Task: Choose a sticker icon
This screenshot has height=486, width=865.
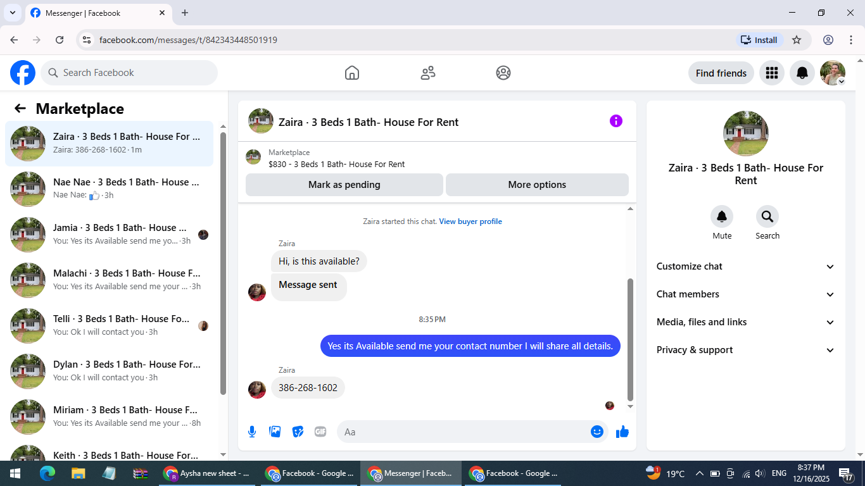Action: pyautogui.click(x=298, y=432)
